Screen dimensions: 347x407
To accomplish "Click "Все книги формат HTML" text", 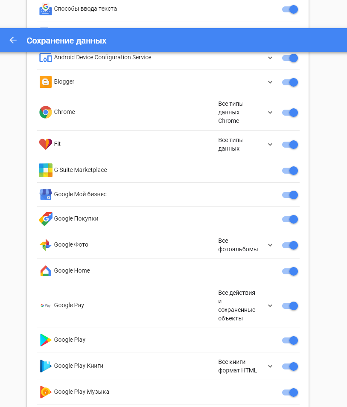I will (x=238, y=366).
